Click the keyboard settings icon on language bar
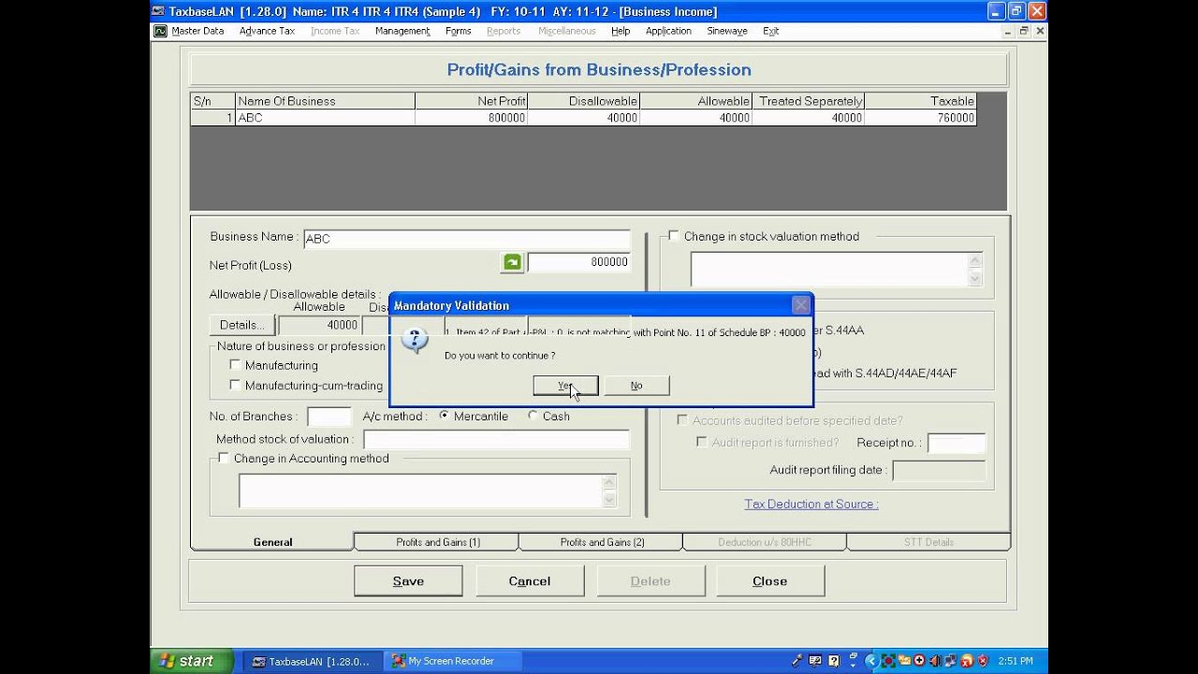Viewport: 1198px width, 674px height. [x=815, y=661]
